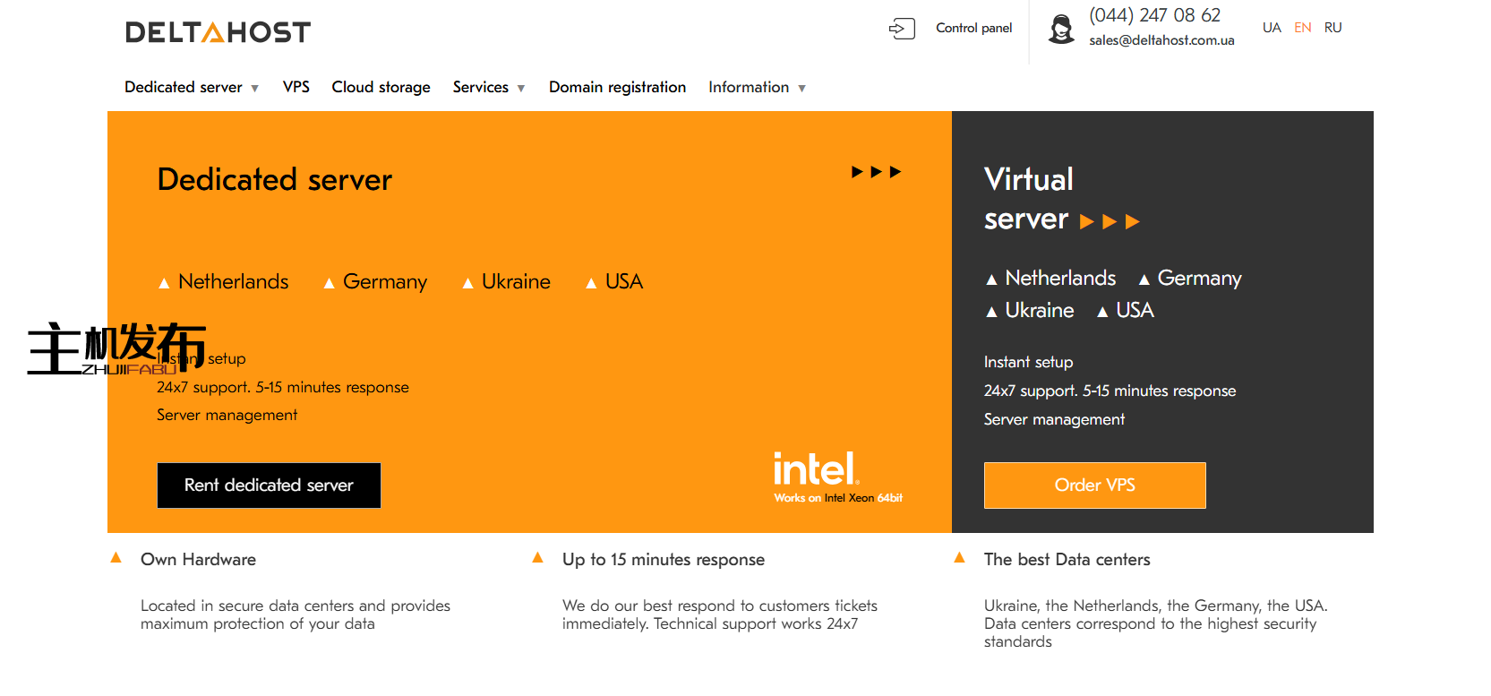Image resolution: width=1491 pixels, height=696 pixels.
Task: Expand the Dedicated server dropdown menu
Action: coord(191,87)
